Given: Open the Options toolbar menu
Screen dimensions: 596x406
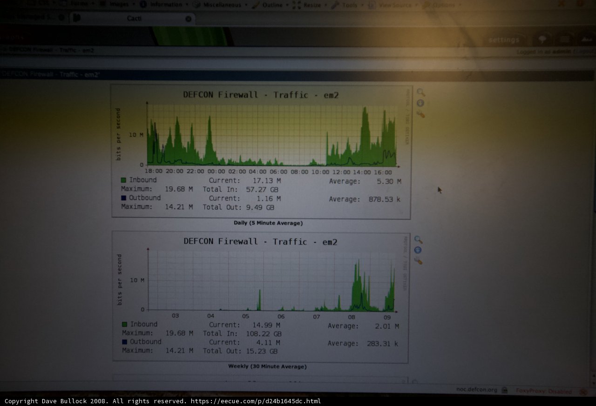Looking at the screenshot, I should pos(442,5).
